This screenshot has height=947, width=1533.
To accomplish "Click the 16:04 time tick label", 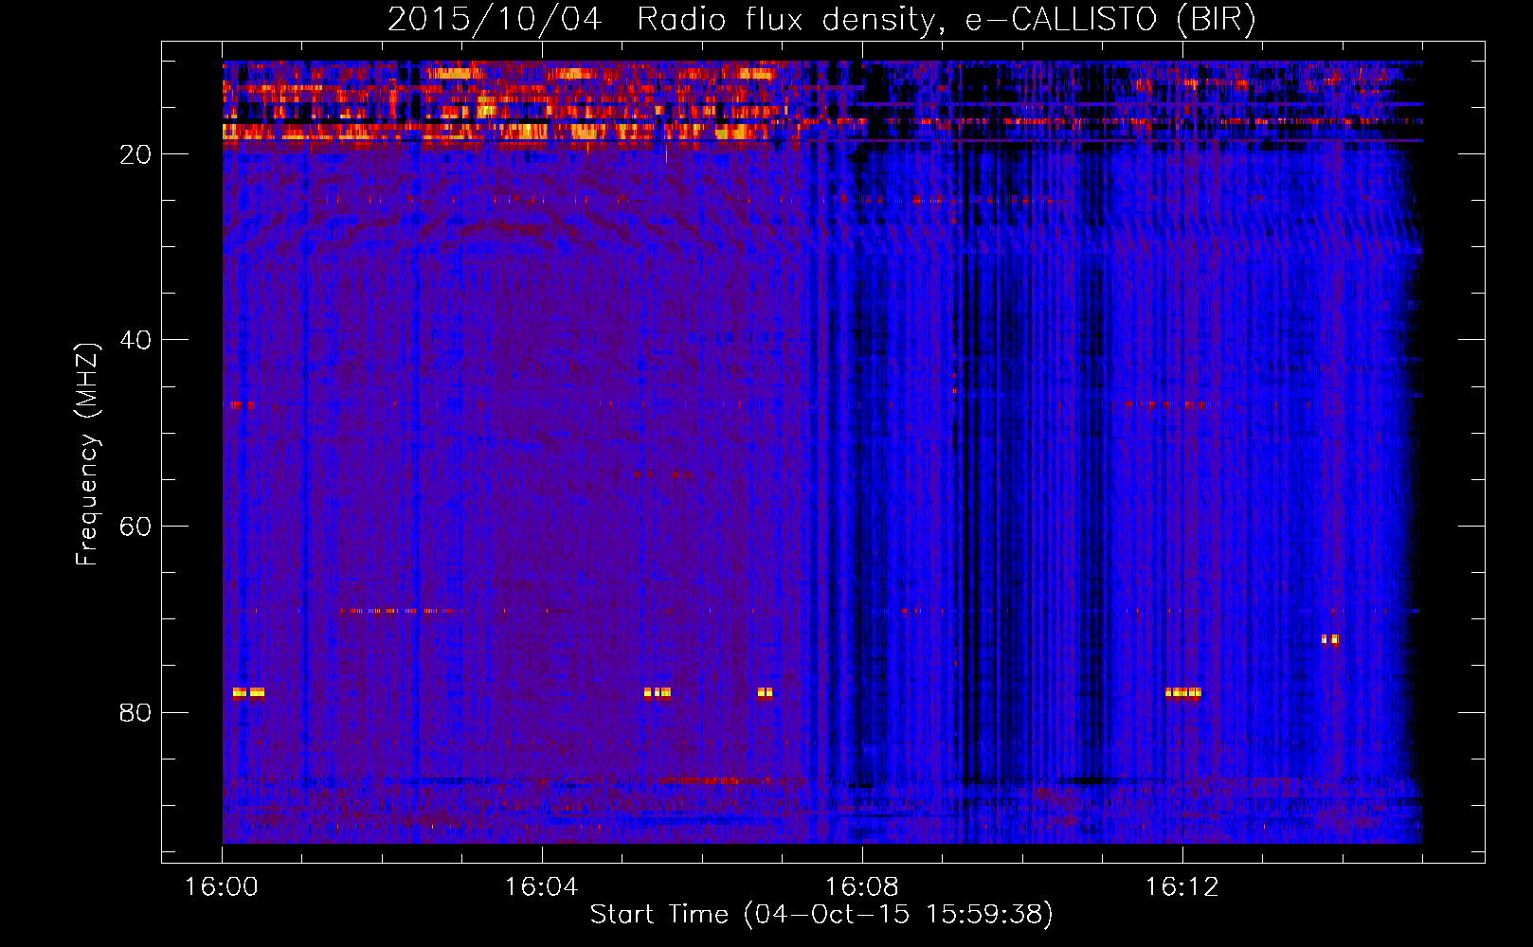I will pos(542,886).
